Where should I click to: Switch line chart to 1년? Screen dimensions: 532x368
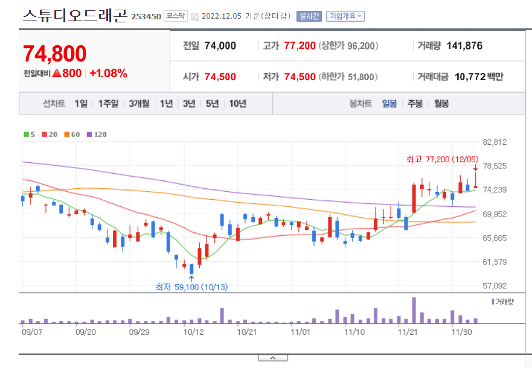tap(166, 104)
